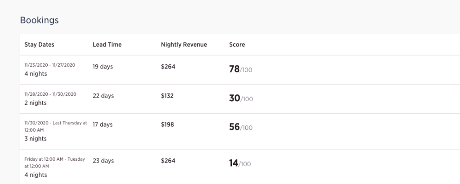Click the 2 nights booking label
Viewport: 460px width, 184px height.
[x=35, y=103]
